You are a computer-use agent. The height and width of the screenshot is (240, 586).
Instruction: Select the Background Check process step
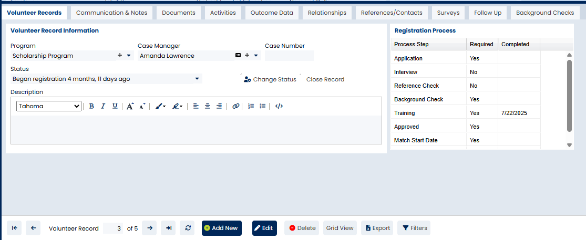coord(465,99)
